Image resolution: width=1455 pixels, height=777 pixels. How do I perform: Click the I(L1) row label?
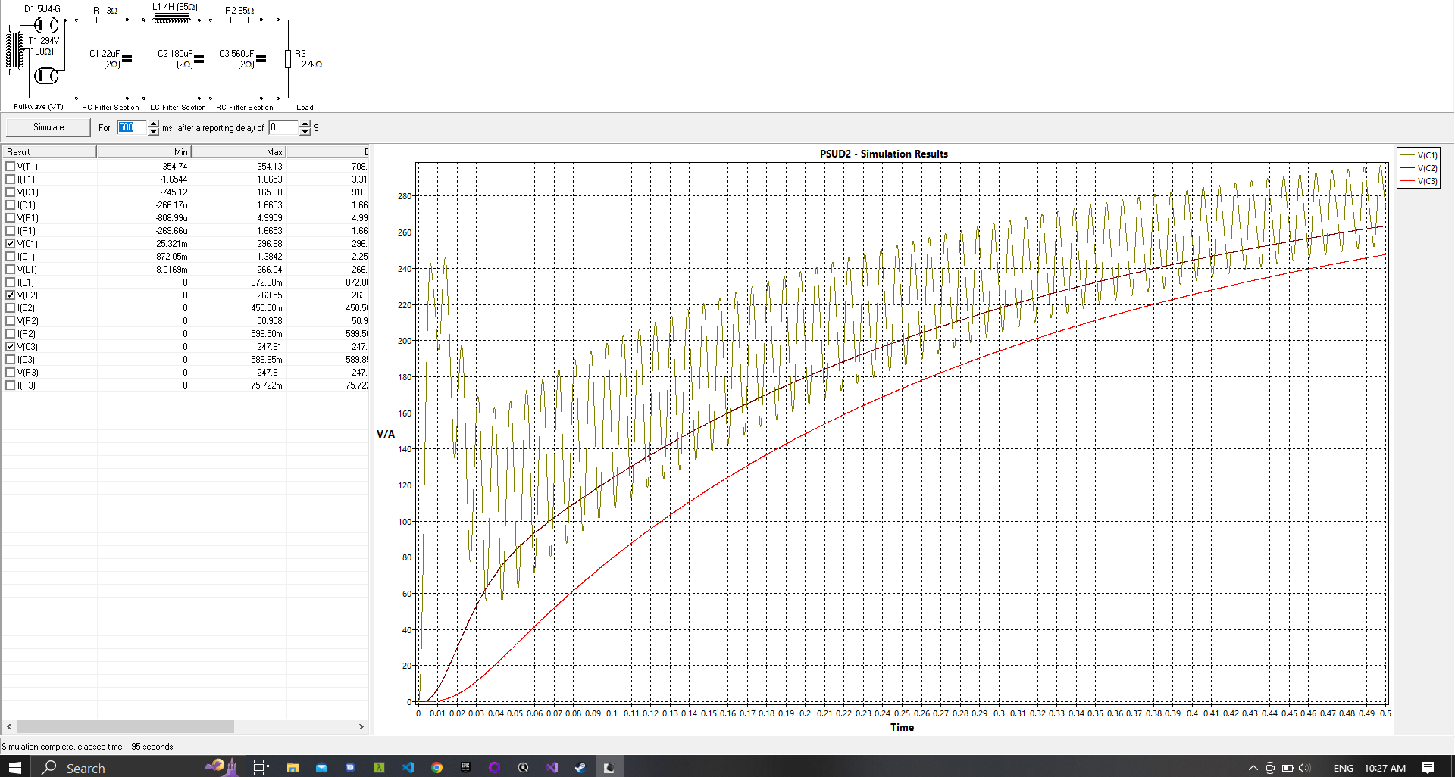(x=26, y=282)
